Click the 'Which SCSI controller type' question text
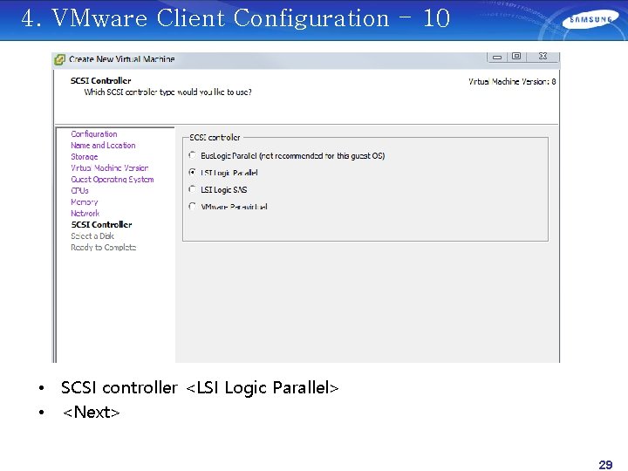The image size is (628, 471). coord(167,92)
